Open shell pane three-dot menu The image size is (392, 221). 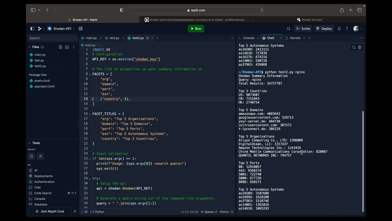(361, 38)
